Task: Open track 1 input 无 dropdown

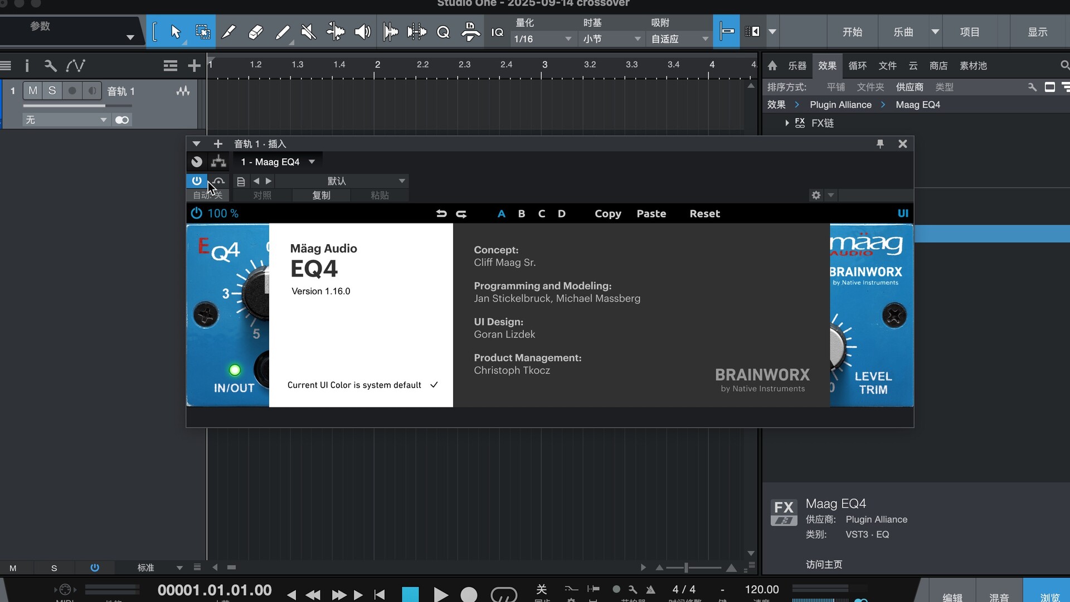Action: click(66, 120)
